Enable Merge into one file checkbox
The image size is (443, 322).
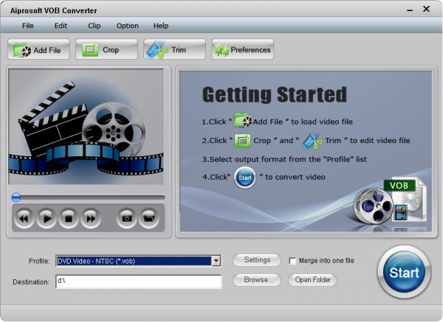coord(293,261)
